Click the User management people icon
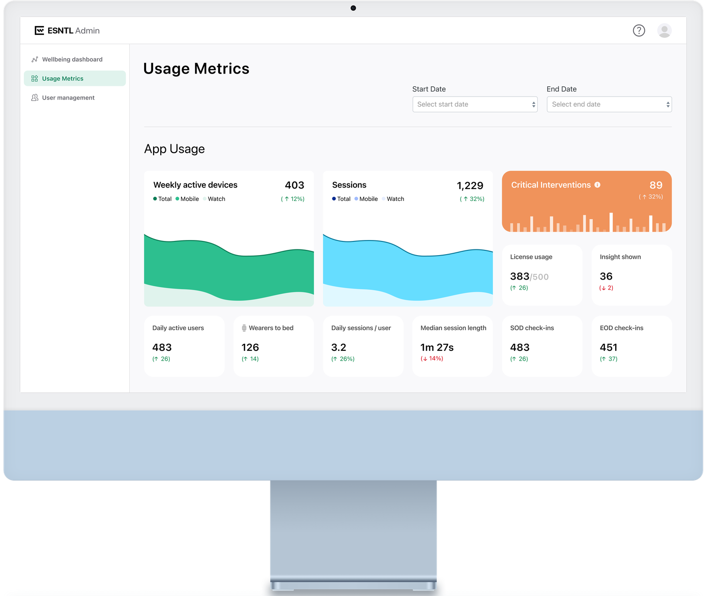 (34, 98)
